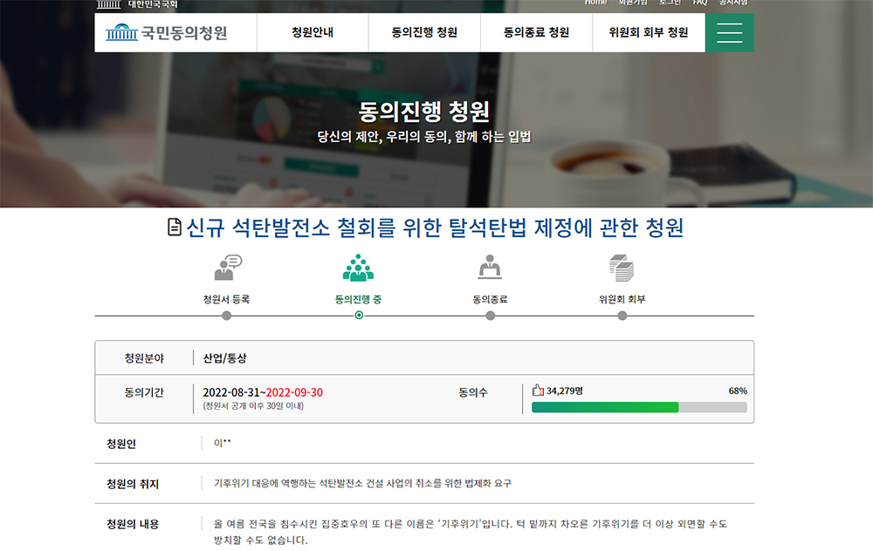Open the 동의종료 청원 menu
873x551 pixels.
click(536, 33)
